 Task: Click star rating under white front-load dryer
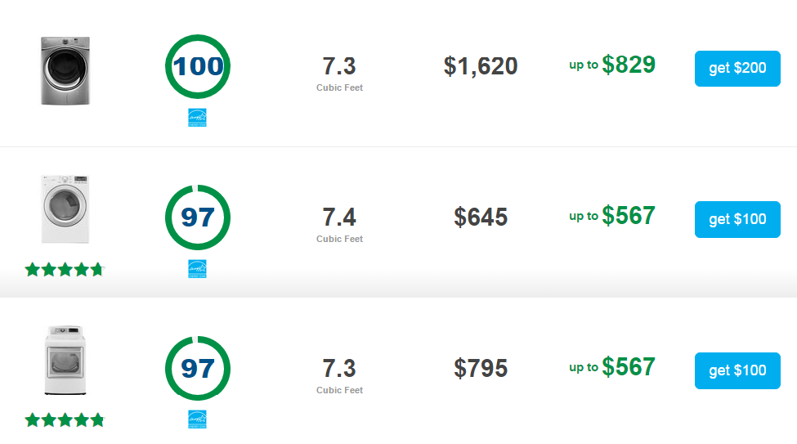[x=65, y=270]
